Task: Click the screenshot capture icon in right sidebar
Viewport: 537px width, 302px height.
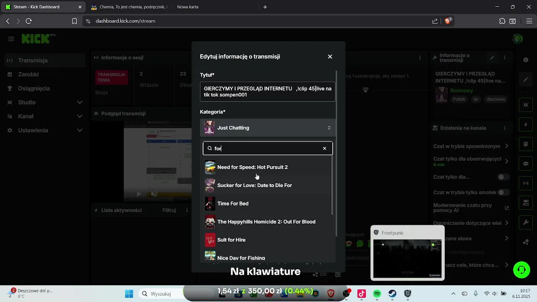Action: [526, 105]
